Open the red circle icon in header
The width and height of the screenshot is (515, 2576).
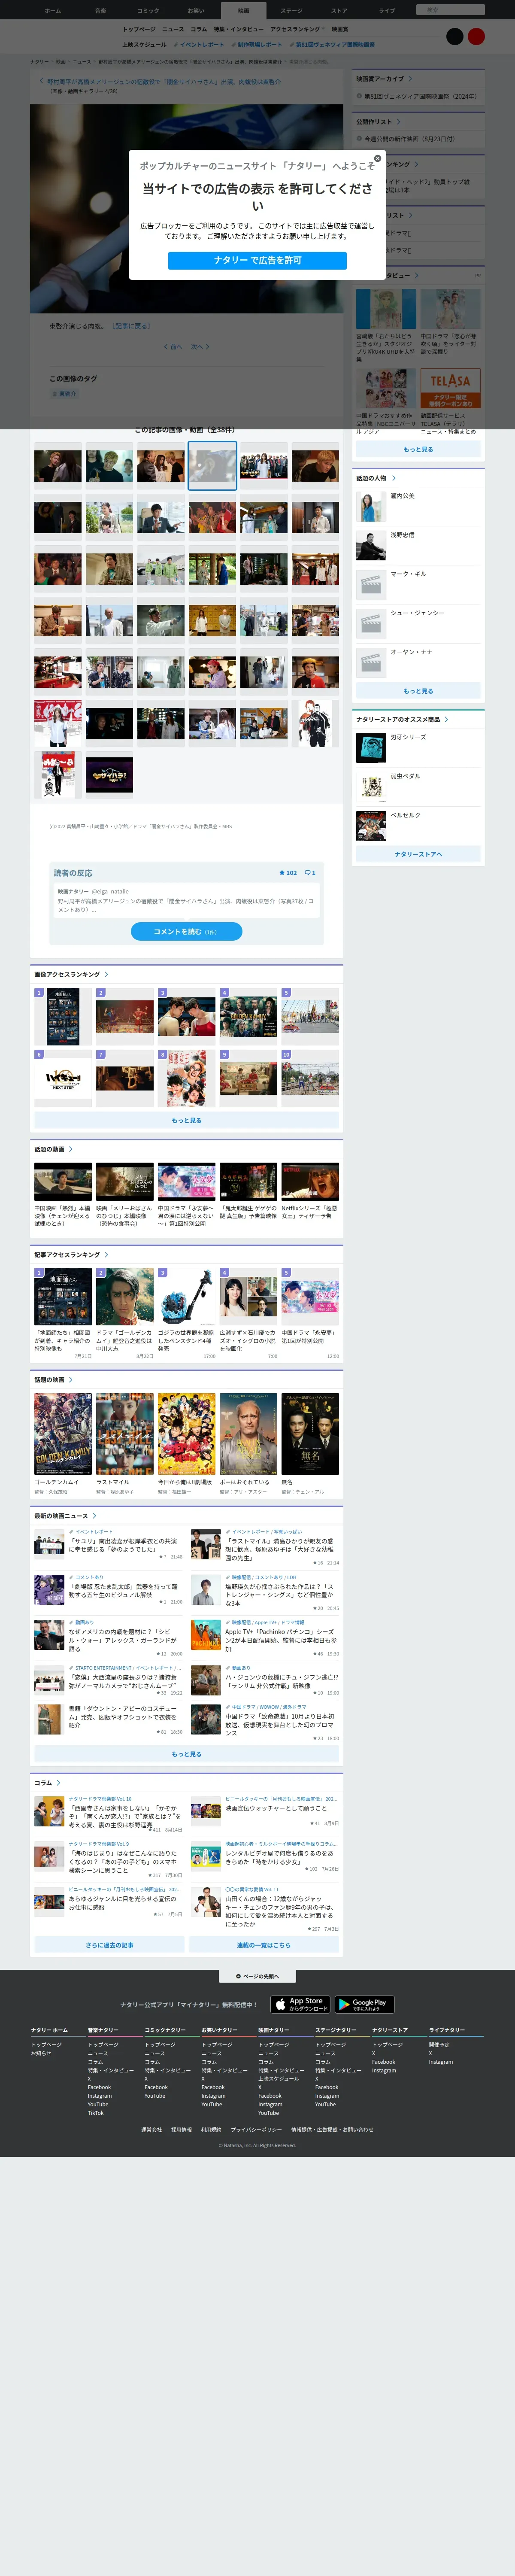tap(476, 36)
